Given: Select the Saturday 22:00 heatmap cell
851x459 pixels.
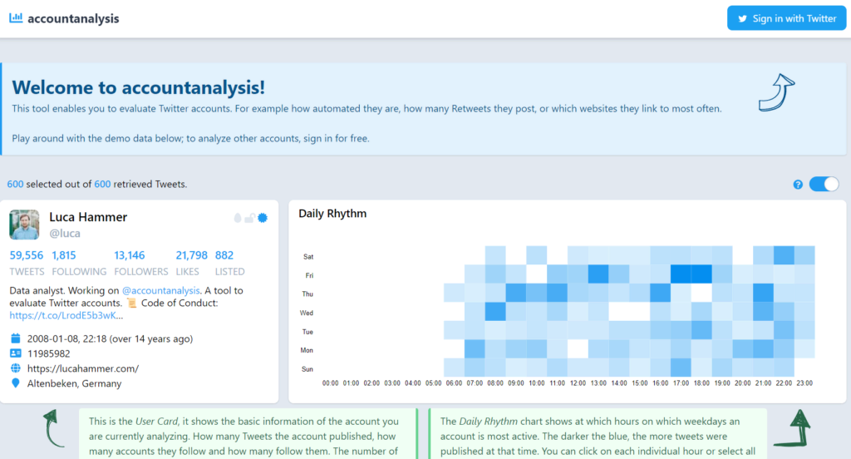Looking at the screenshot, I should 784,255.
